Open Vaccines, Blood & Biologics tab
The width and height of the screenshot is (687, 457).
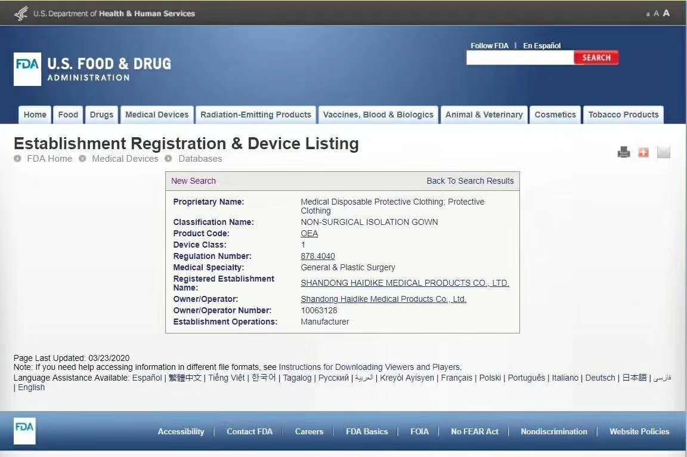pos(378,115)
